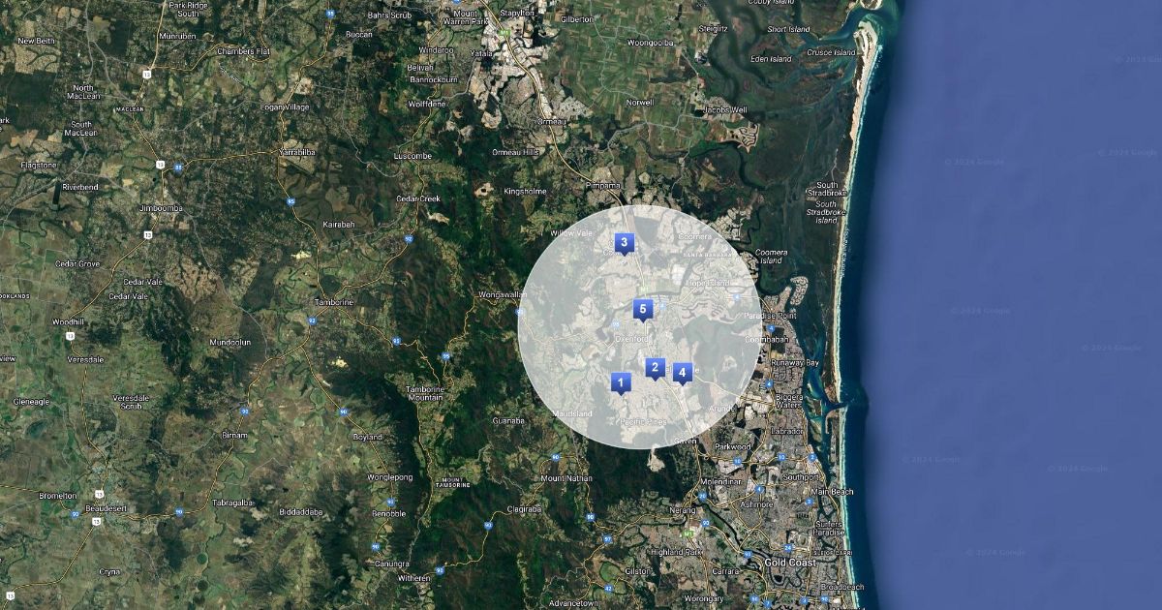
Task: Click the Tamborine Mountain label
Action: [x=424, y=393]
